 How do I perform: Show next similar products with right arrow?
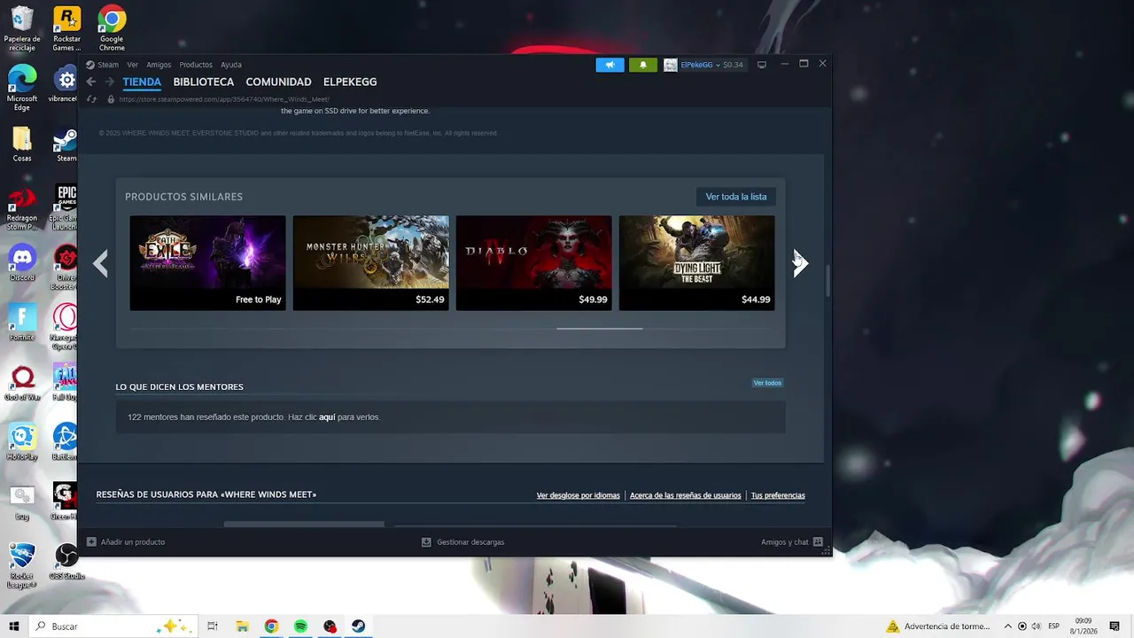click(800, 263)
